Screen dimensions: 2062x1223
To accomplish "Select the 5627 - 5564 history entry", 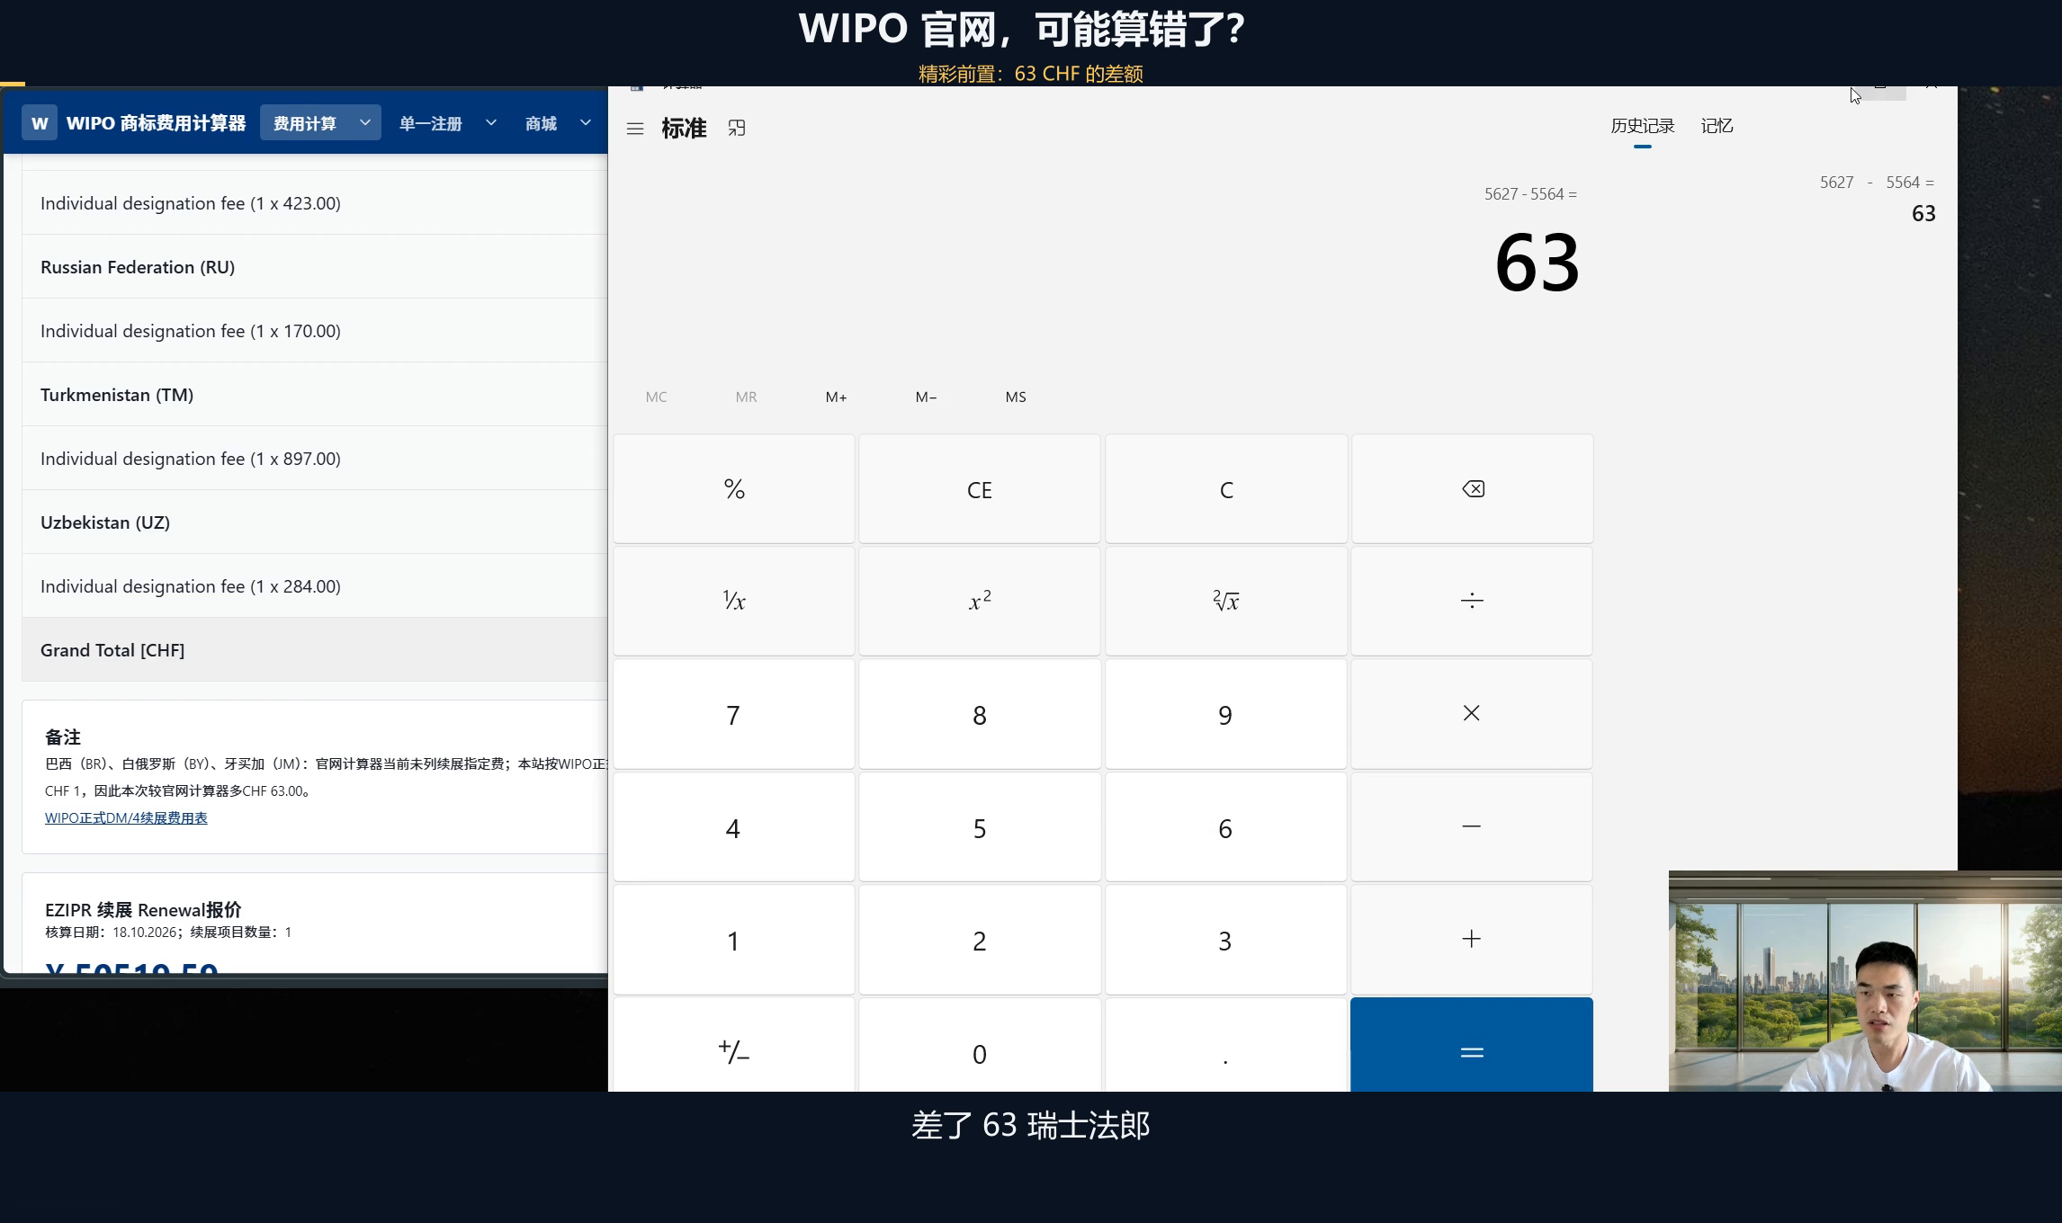I will (1877, 198).
